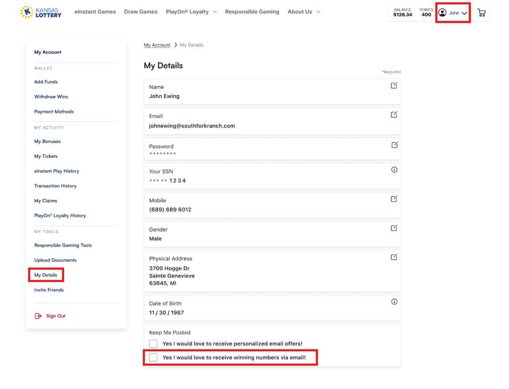Open Invite Friends link
This screenshot has width=510, height=389.
(x=49, y=290)
